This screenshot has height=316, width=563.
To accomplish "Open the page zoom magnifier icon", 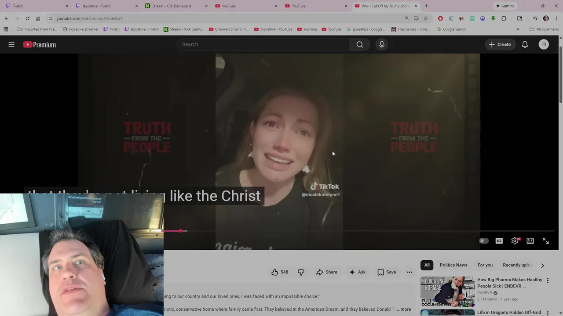I will (406, 18).
